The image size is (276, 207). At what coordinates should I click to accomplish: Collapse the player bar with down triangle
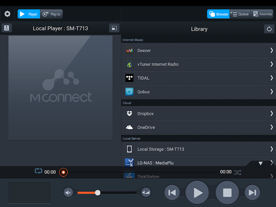(x=261, y=163)
